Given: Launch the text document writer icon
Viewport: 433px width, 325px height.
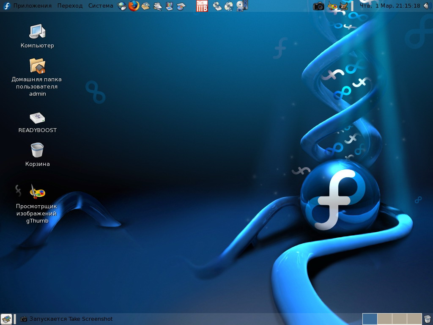Looking at the screenshot, I should [157, 6].
